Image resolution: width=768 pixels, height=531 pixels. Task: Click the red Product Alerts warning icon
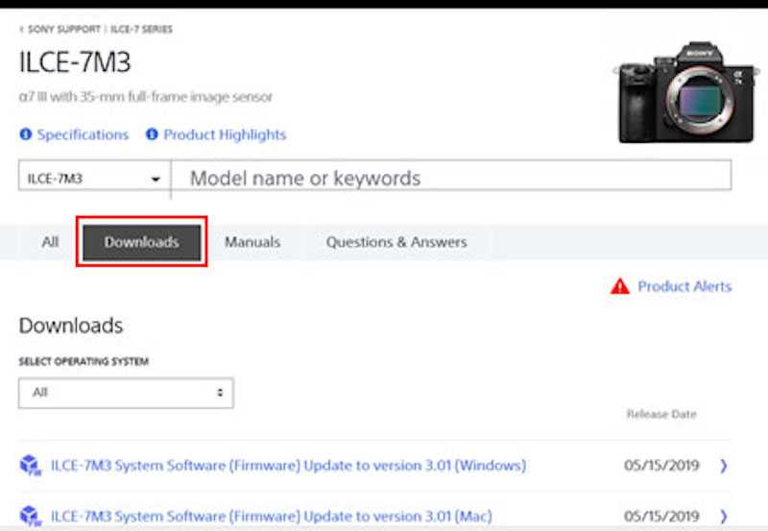tap(619, 286)
